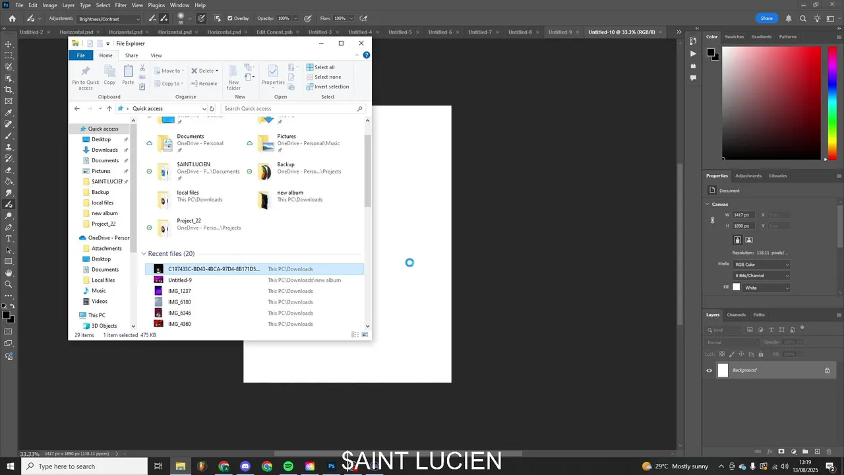Set canvas to portrait orientation

(738, 240)
